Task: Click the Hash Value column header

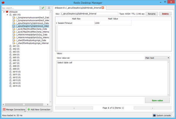Action: point(113,19)
